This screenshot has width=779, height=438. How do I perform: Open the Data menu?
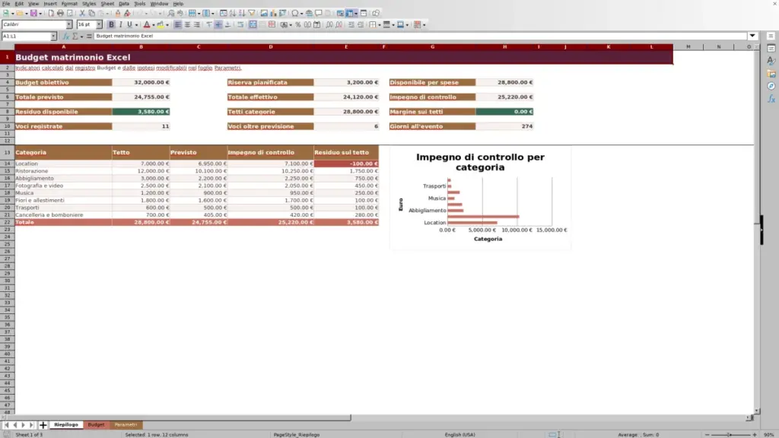(124, 4)
